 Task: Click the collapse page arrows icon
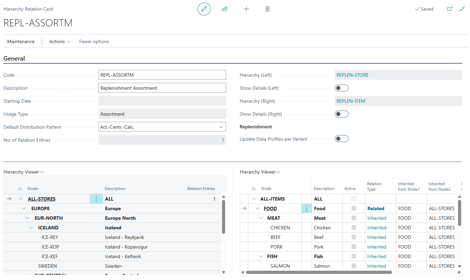click(x=462, y=9)
